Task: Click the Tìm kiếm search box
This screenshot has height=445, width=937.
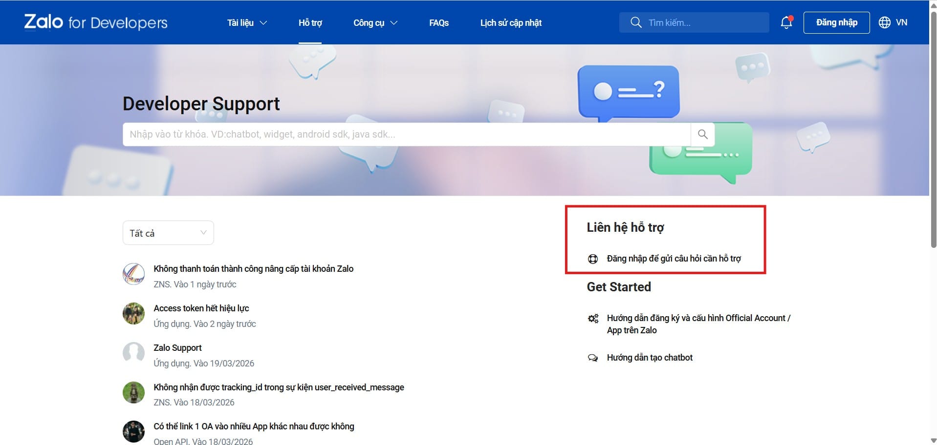Action: [694, 22]
